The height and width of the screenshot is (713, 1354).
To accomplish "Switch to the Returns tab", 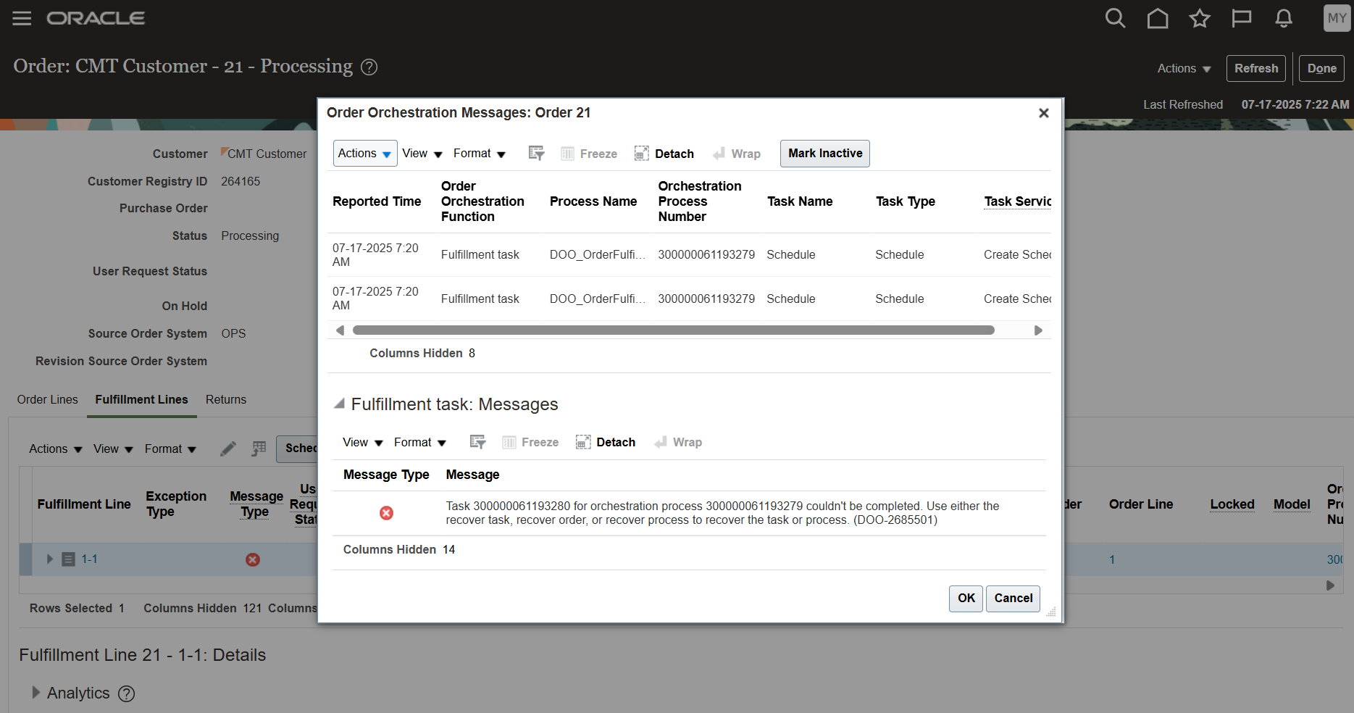I will (x=226, y=399).
